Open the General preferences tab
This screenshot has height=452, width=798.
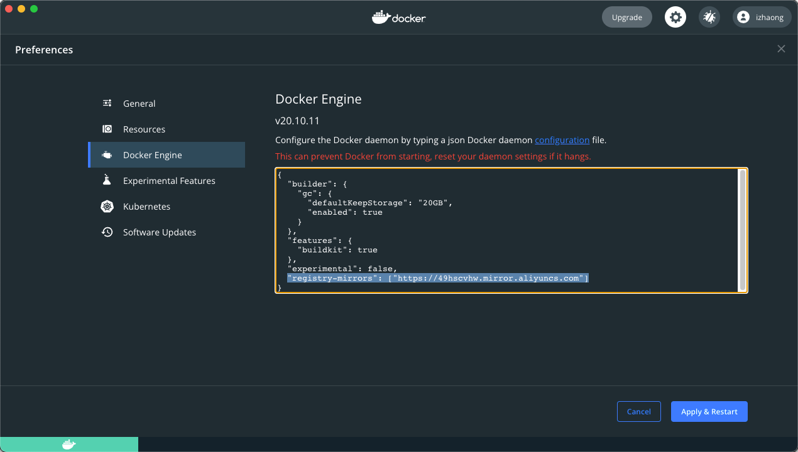coord(139,104)
